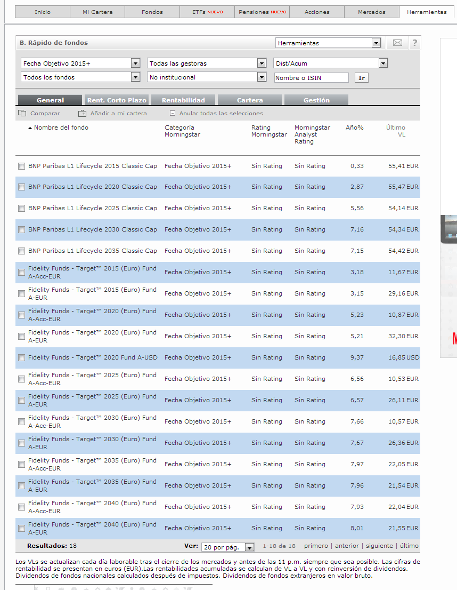Switch to the Cartera tab
457x590 pixels.
(x=250, y=100)
